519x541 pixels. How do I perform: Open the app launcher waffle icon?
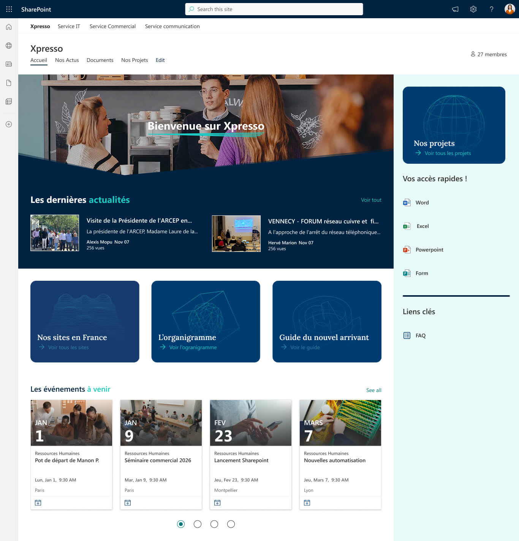(x=9, y=9)
